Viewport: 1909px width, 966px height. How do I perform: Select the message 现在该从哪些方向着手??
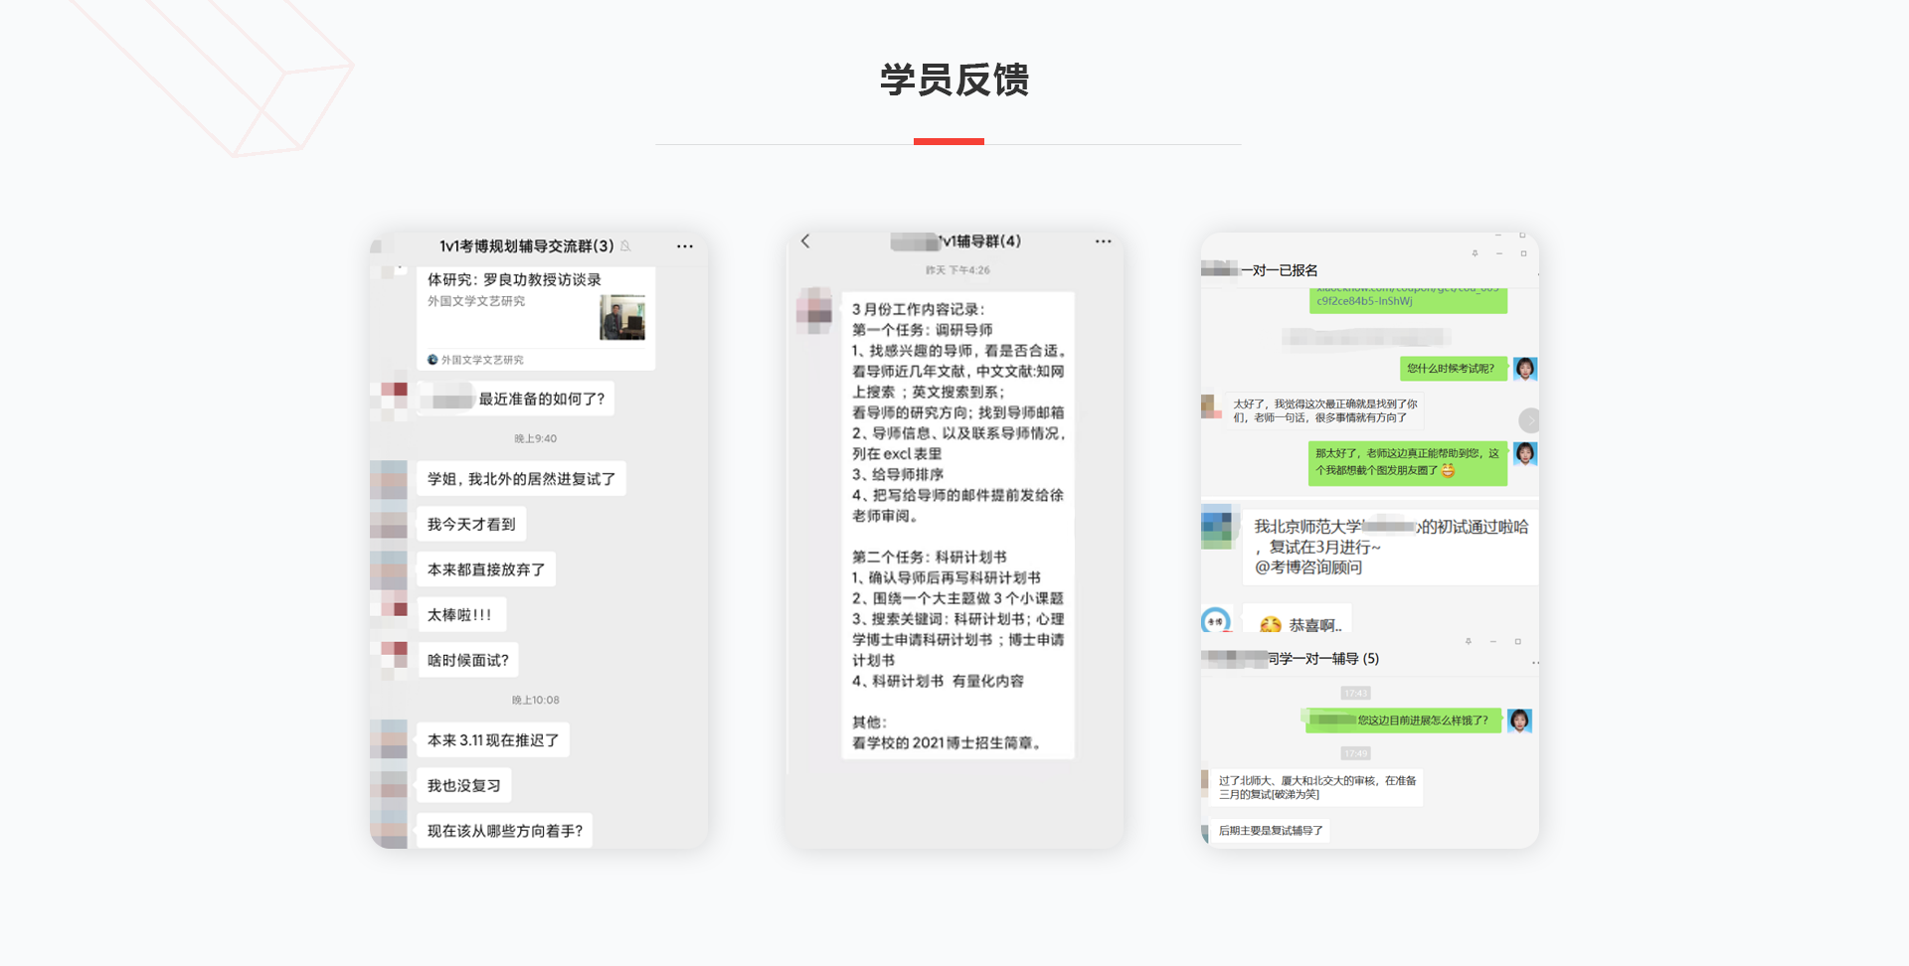(x=504, y=831)
